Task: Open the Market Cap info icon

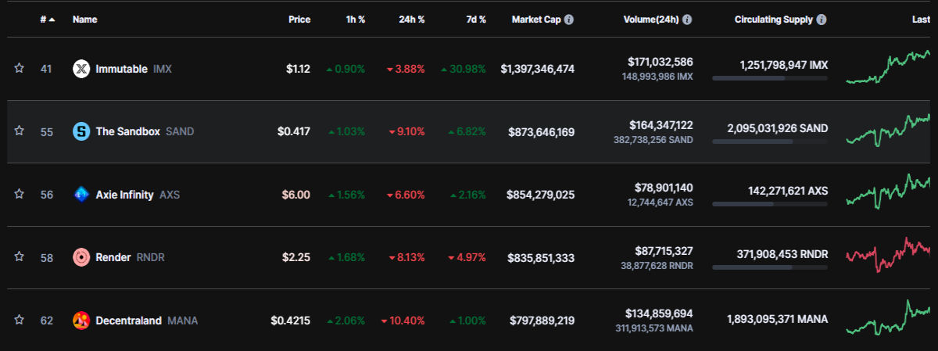Action: [x=569, y=20]
